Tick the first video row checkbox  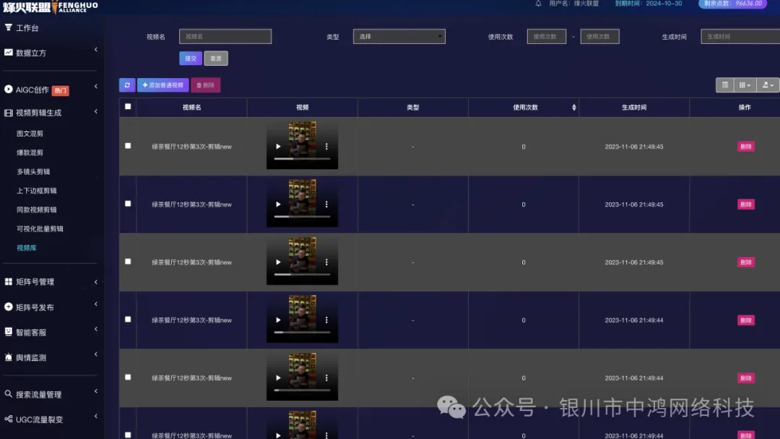pos(128,146)
